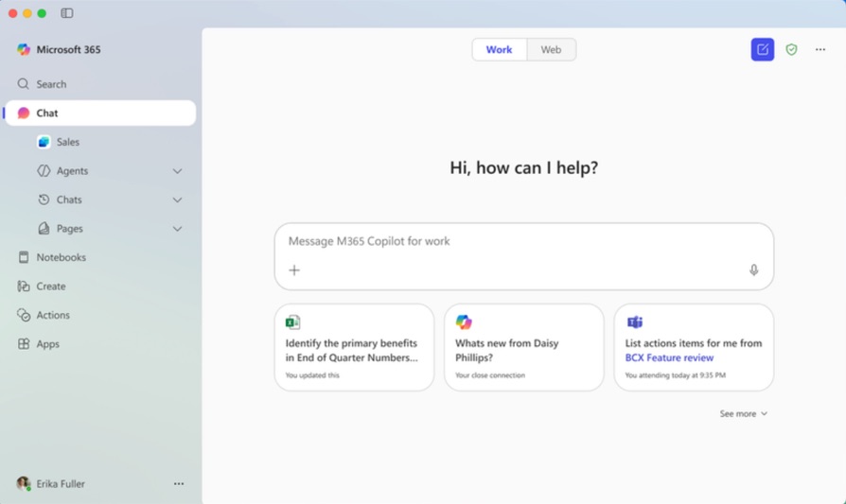Screen dimensions: 846x504
Task: Switch to the Work tab
Action: pos(499,49)
